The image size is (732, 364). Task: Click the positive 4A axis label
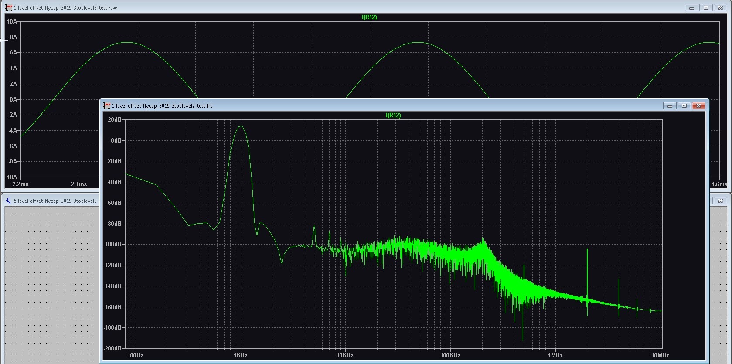(x=14, y=68)
